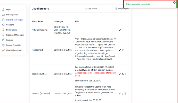Click the Profile person icon
Viewport: 178px width, 103px height.
(3, 10)
